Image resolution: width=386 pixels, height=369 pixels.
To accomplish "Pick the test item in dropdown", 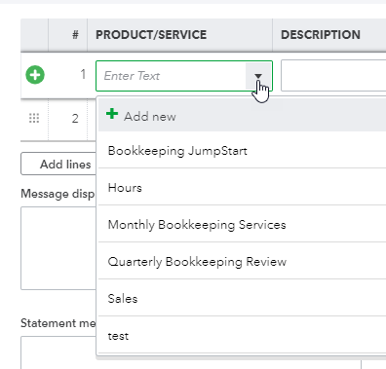I will tap(242, 336).
